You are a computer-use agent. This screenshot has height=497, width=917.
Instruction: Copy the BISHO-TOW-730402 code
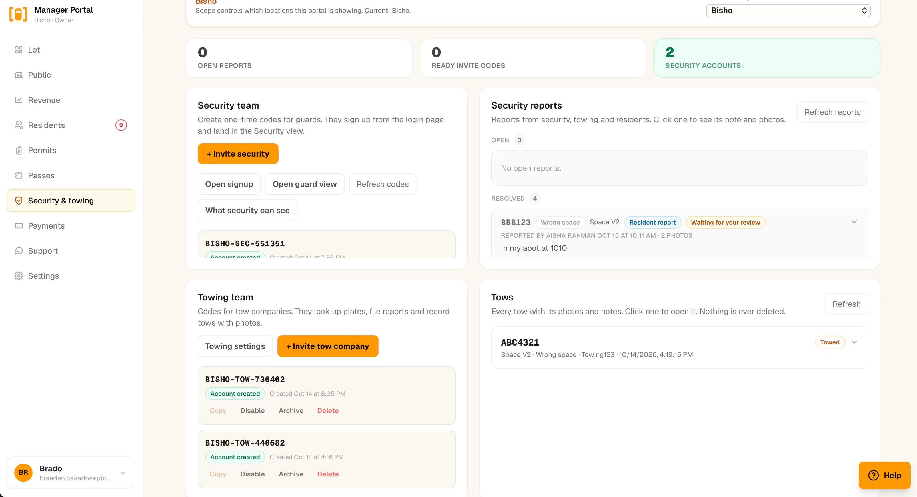point(218,410)
